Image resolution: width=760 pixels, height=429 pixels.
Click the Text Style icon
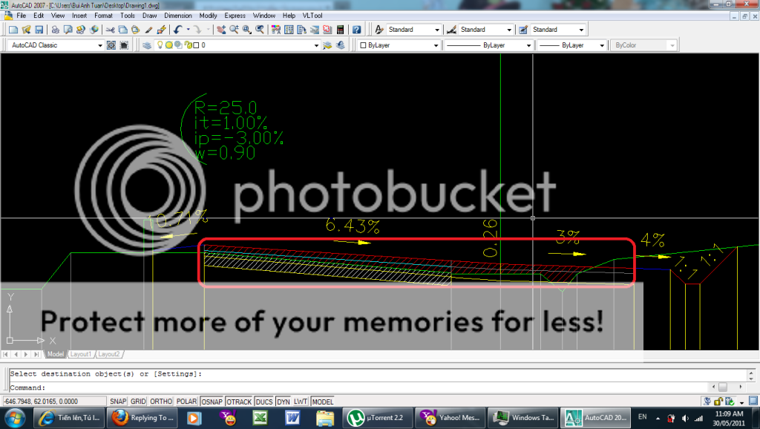(x=379, y=30)
